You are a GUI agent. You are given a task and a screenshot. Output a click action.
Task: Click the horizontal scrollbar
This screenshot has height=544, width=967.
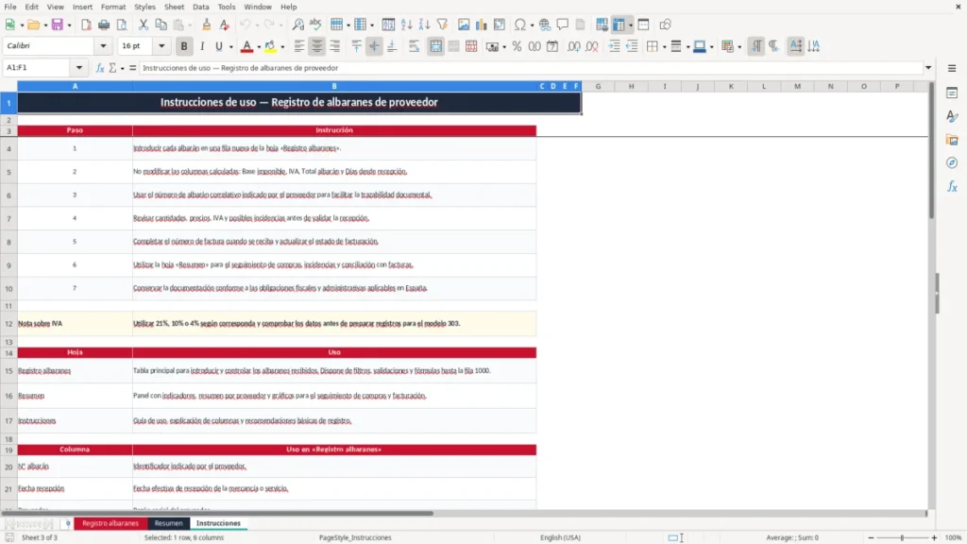[x=217, y=513]
